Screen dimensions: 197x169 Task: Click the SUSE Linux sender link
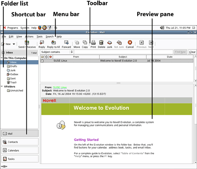pyautogui.click(x=60, y=87)
